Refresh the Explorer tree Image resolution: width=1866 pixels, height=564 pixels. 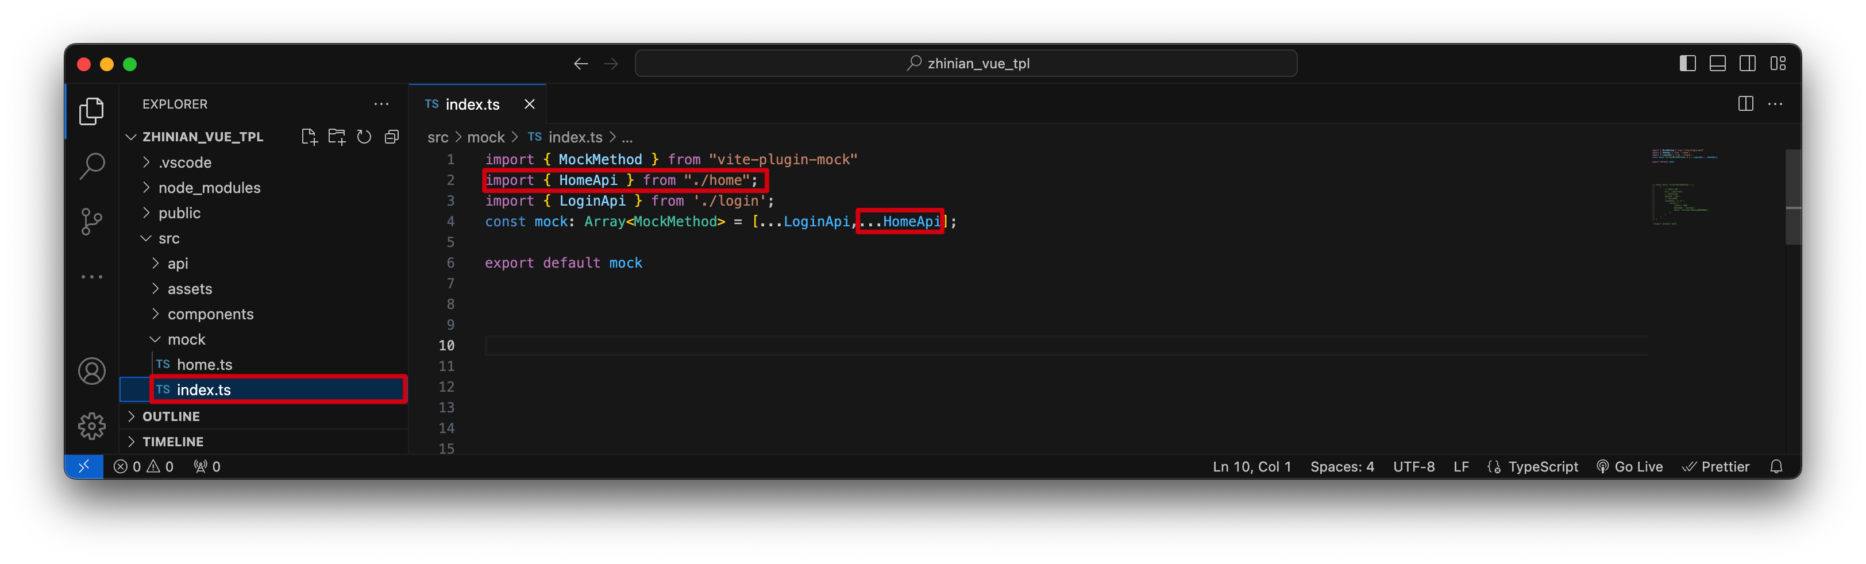[364, 137]
